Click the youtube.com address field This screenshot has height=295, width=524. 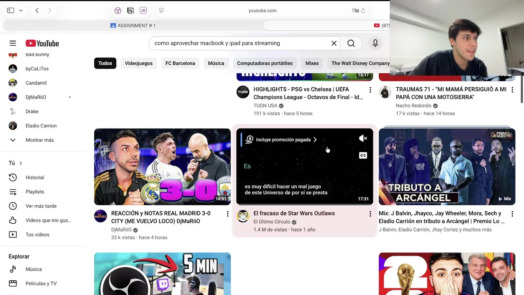click(x=262, y=10)
